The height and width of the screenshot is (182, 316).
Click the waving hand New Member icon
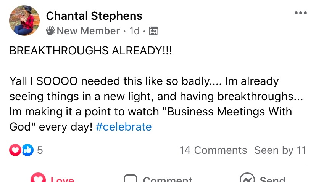pyautogui.click(x=51, y=31)
